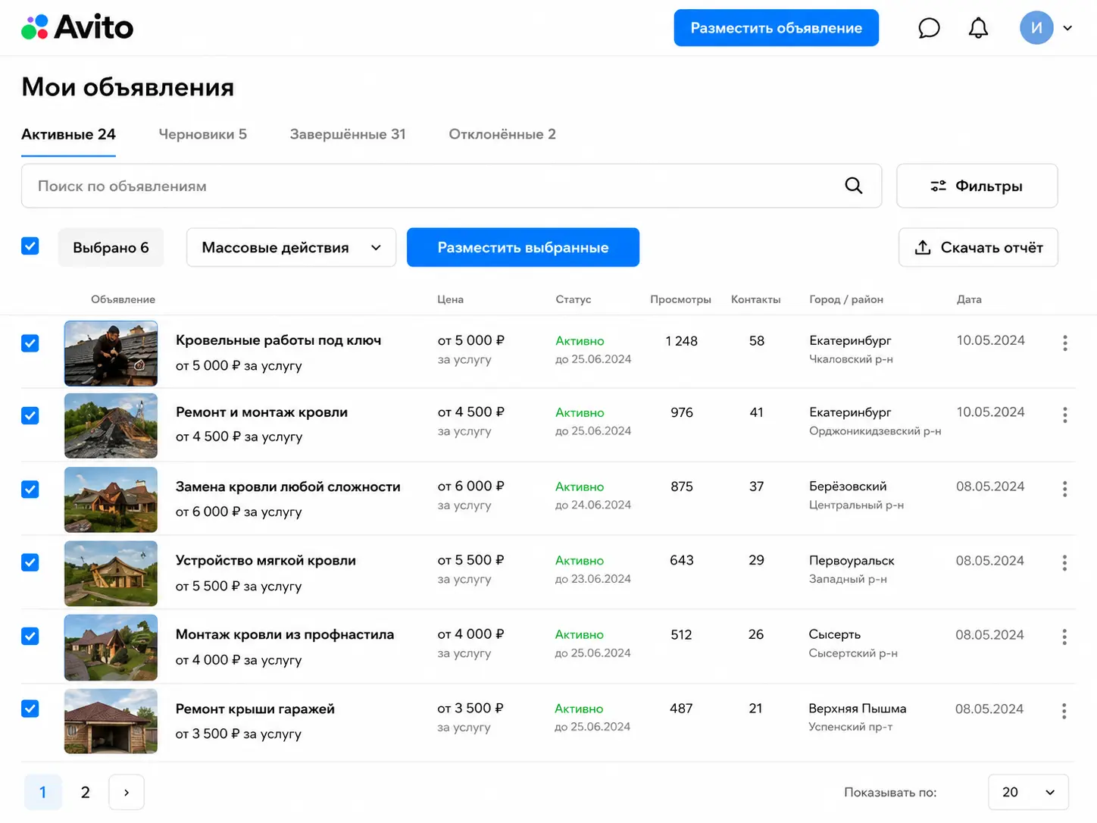Image resolution: width=1097 pixels, height=823 pixels.
Task: Focus the Поиск по объявлениям search field
Action: pyautogui.click(x=452, y=186)
